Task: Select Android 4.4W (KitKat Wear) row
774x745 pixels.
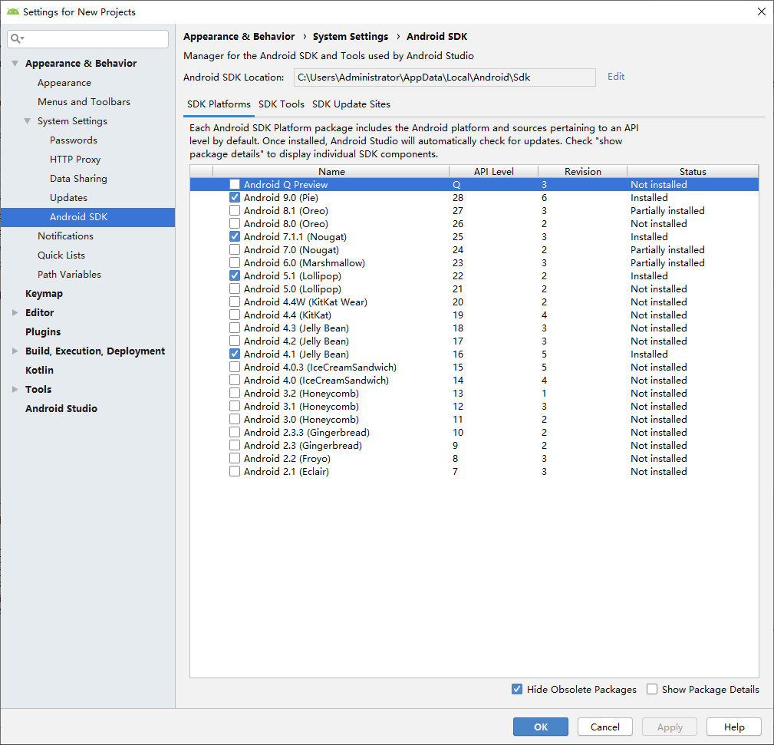Action: 474,302
